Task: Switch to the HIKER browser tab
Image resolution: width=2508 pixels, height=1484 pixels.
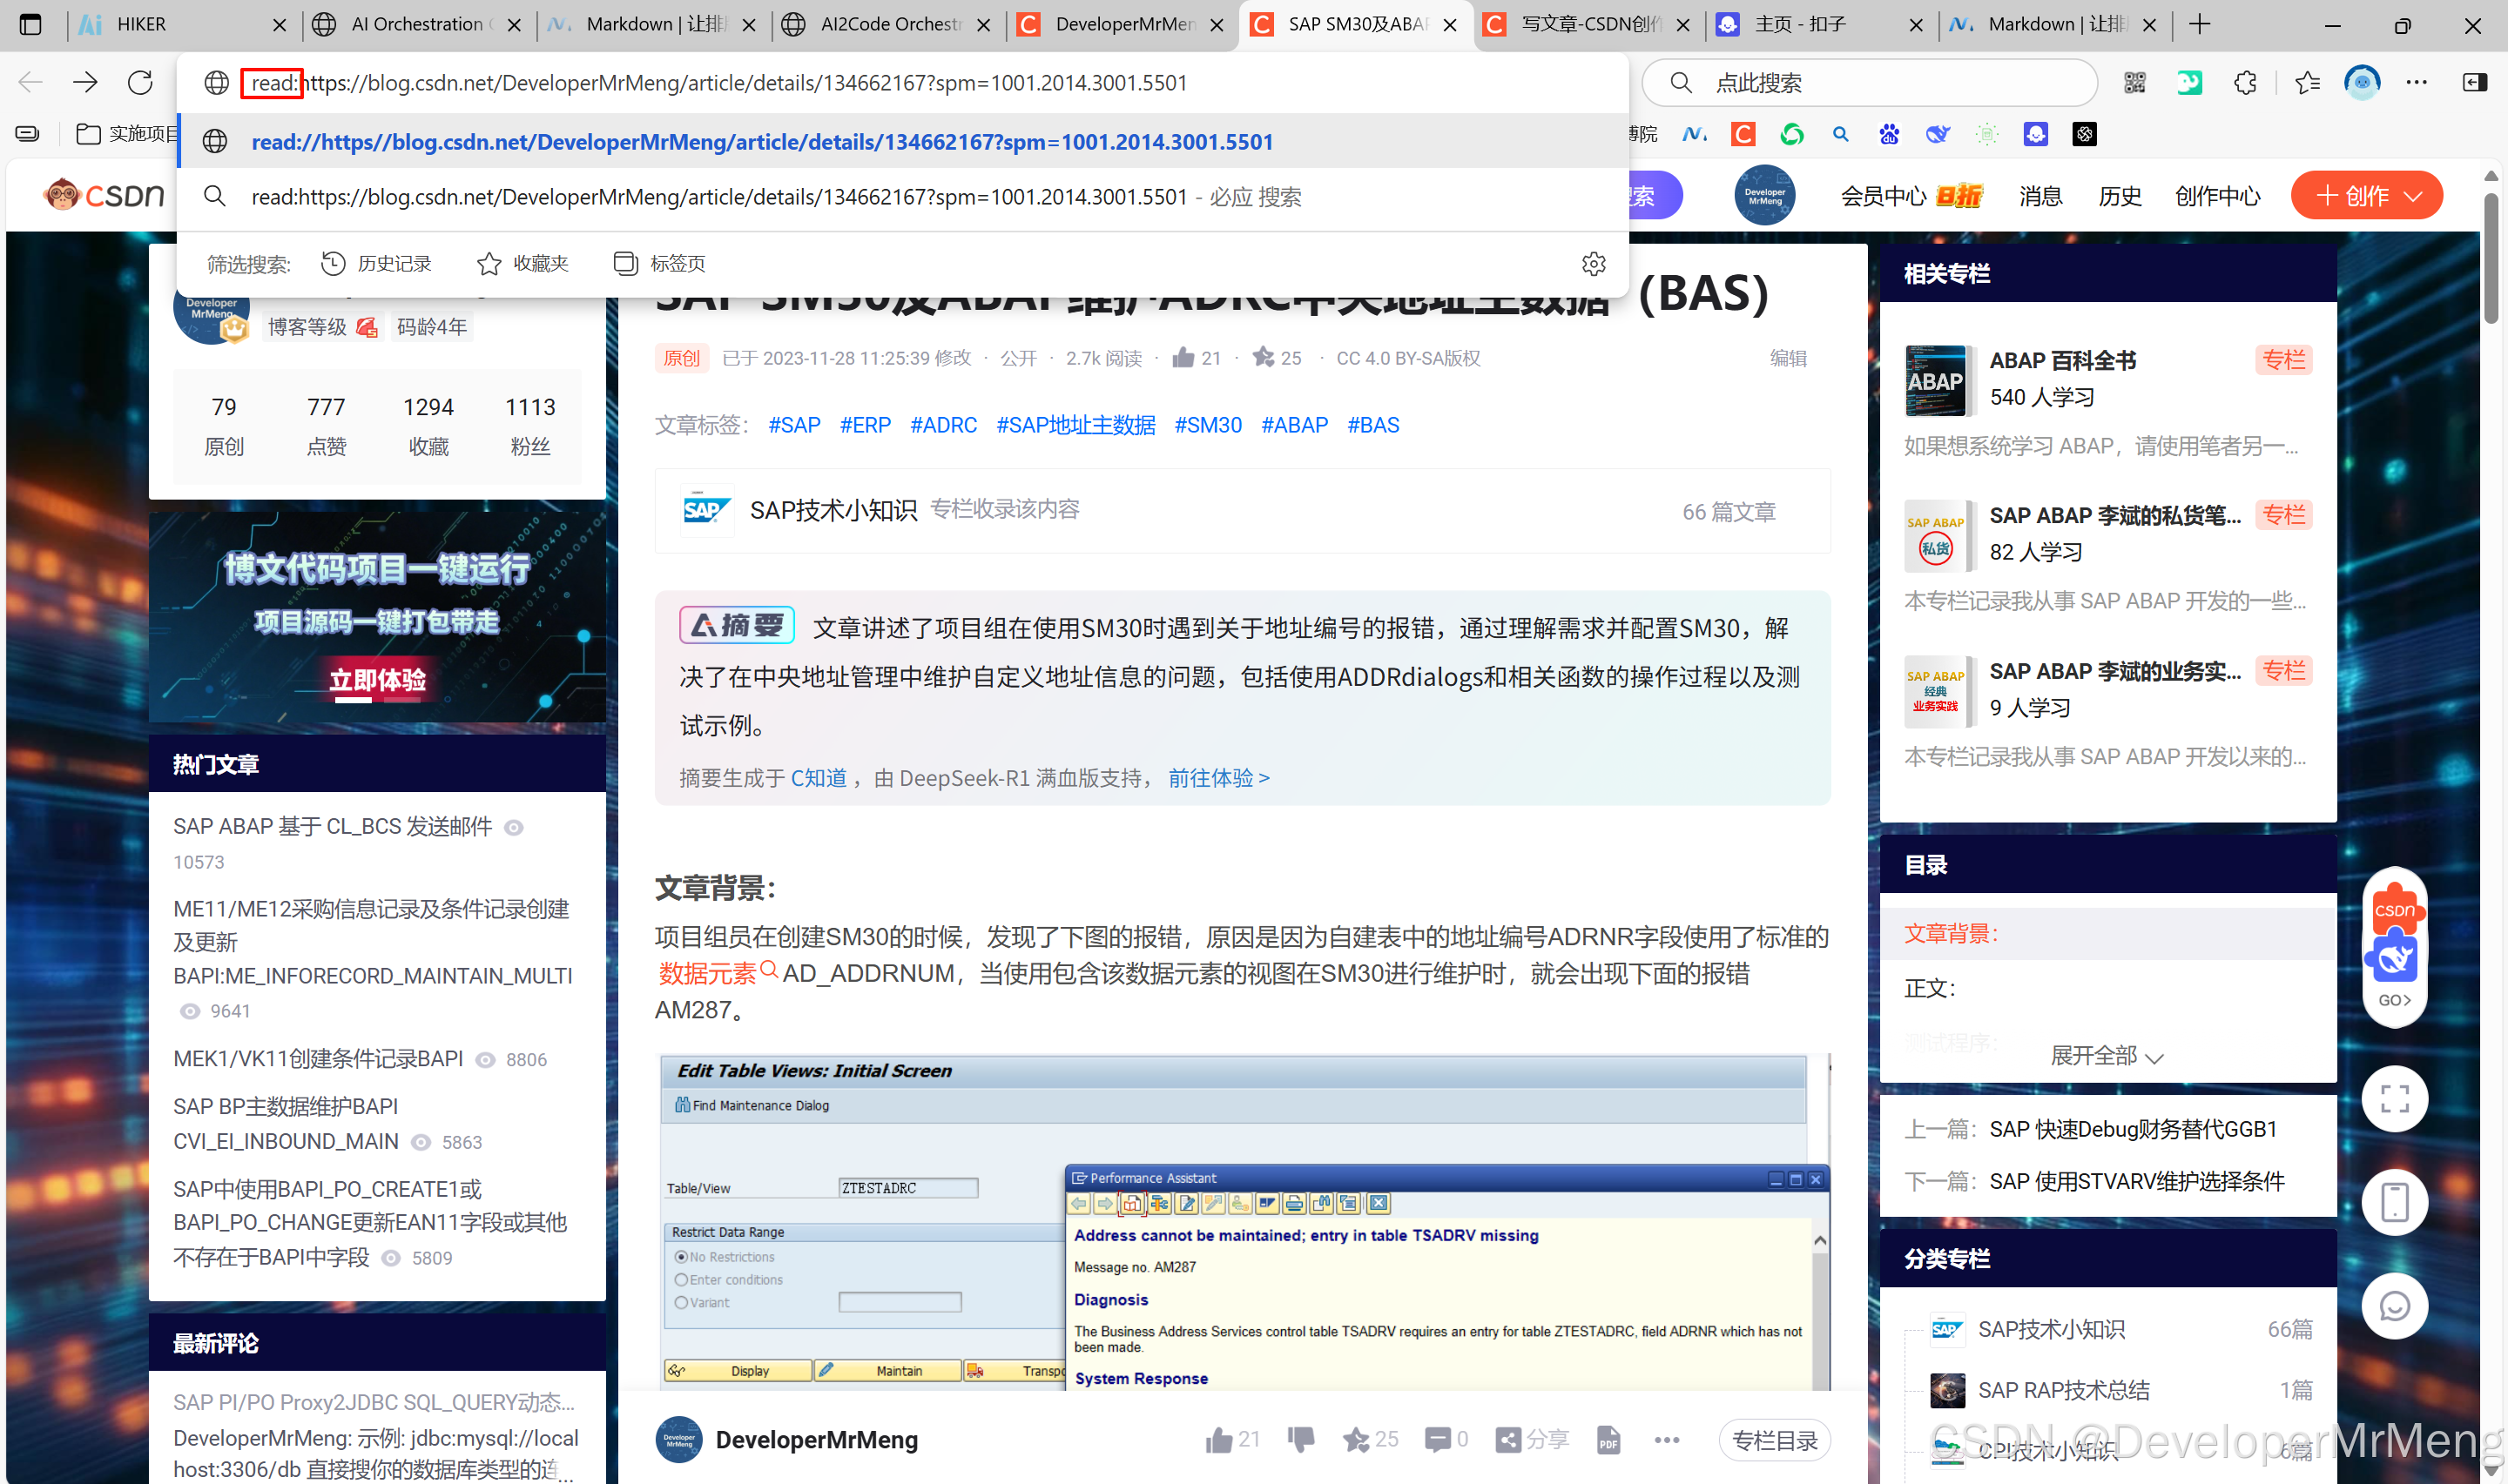Action: (140, 24)
